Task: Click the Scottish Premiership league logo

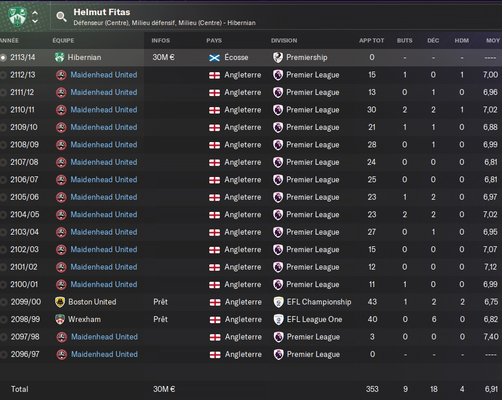Action: [278, 57]
